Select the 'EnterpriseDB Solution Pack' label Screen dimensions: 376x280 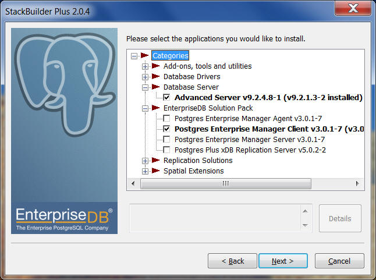click(x=208, y=108)
